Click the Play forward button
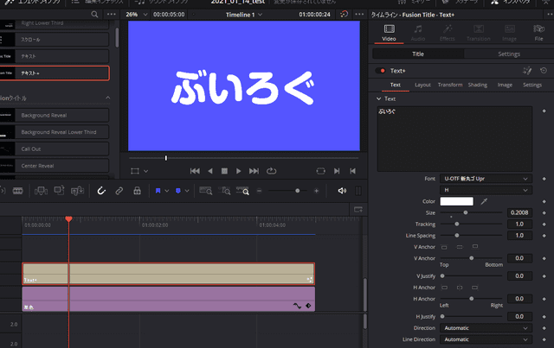Image resolution: width=554 pixels, height=348 pixels. pos(239,171)
